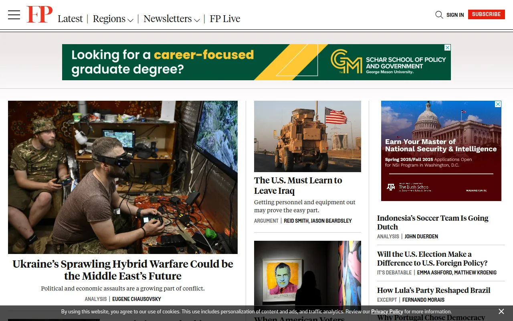Open author Reid Smith
Viewport: 513px width, 321px height.
click(x=296, y=221)
